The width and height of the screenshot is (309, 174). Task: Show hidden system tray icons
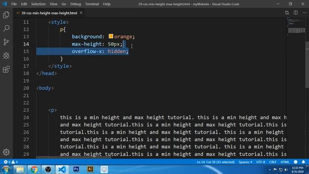click(x=269, y=170)
